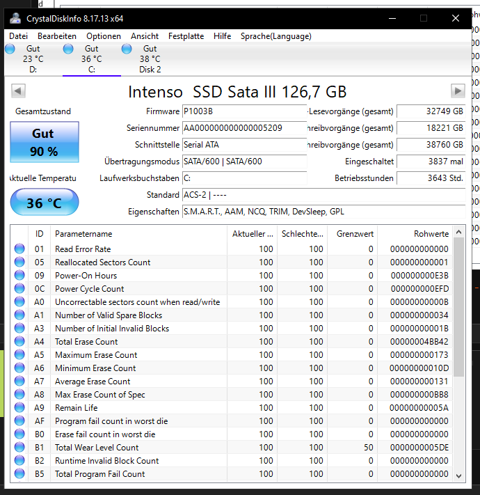
Task: Open the Hilfe menu
Action: (222, 36)
